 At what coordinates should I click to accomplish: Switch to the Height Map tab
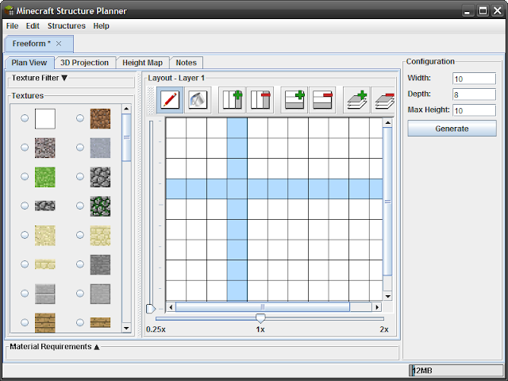[x=143, y=63]
